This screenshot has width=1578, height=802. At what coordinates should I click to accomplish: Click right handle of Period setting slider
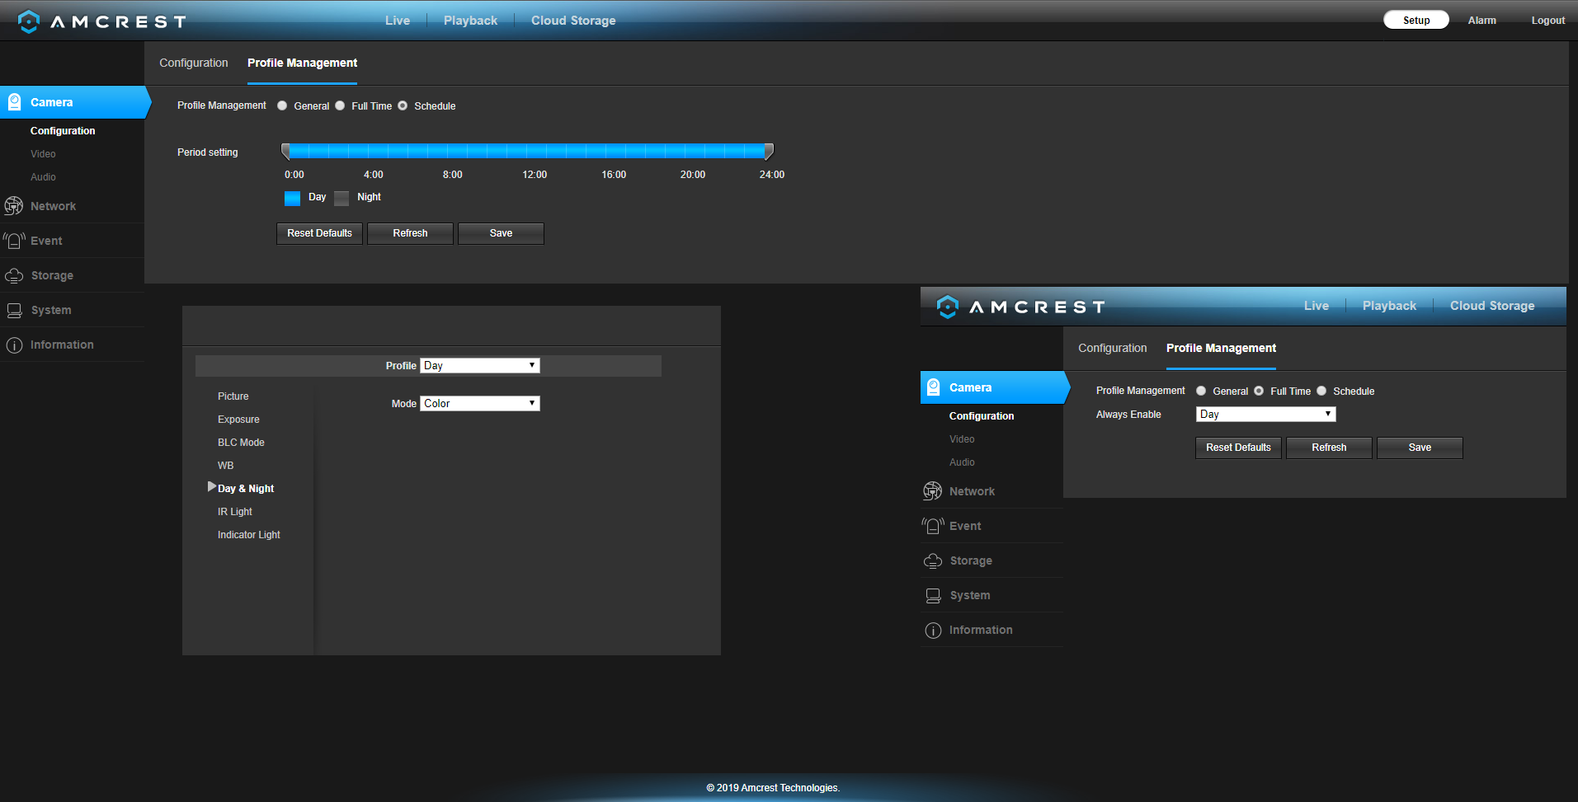[769, 151]
